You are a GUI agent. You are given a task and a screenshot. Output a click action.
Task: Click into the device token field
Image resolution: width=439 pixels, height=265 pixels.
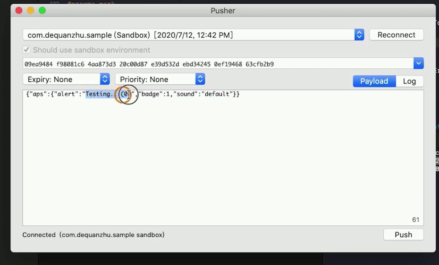click(x=218, y=64)
